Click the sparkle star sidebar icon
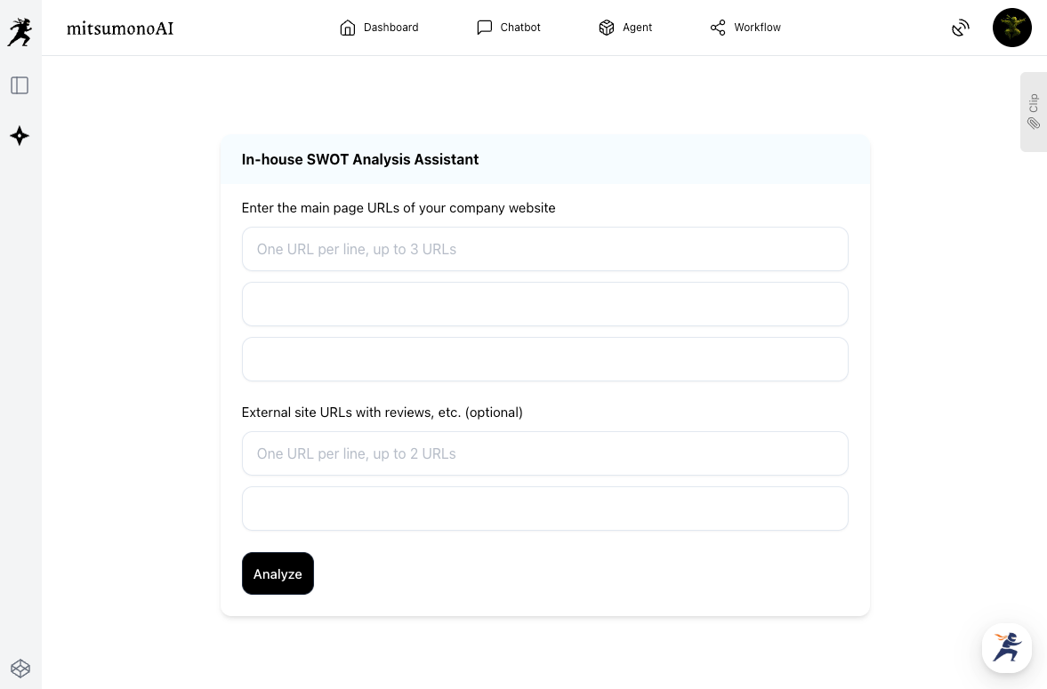 coord(20,135)
